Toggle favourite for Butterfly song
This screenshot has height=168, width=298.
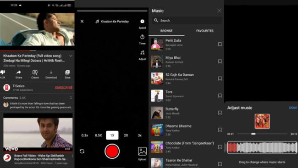(220, 113)
